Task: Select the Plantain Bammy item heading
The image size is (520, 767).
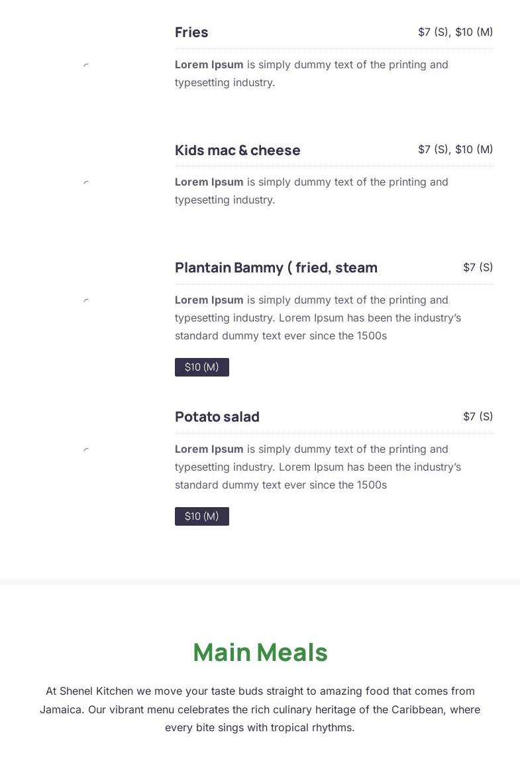Action: pos(276,268)
